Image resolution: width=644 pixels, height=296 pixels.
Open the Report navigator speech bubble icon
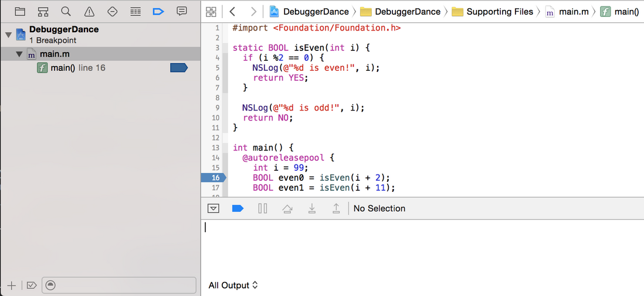tap(182, 12)
